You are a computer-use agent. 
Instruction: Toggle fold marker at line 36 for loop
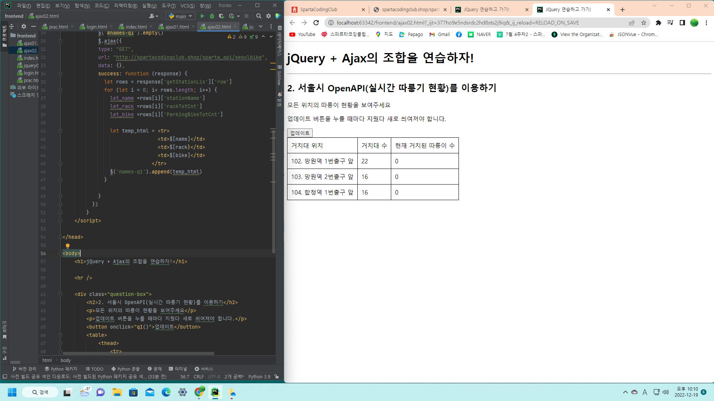click(60, 90)
